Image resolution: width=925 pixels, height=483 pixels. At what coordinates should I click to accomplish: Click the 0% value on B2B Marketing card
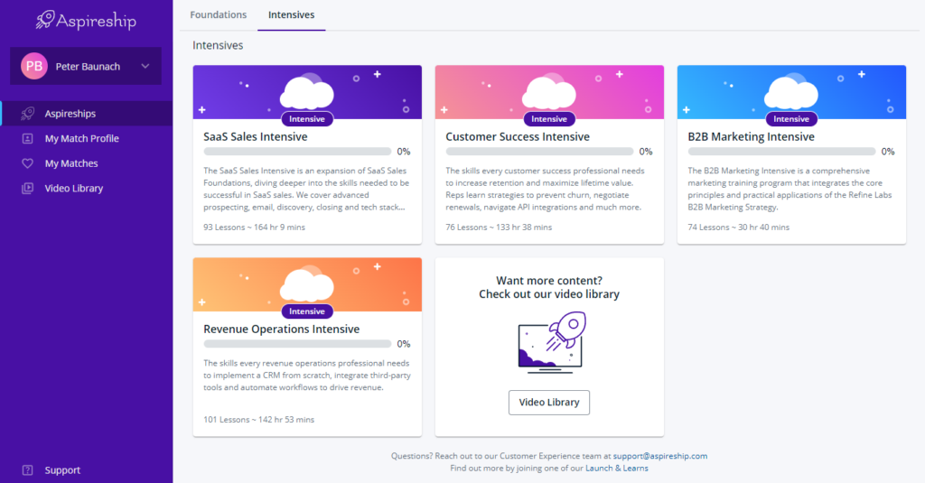coord(888,152)
